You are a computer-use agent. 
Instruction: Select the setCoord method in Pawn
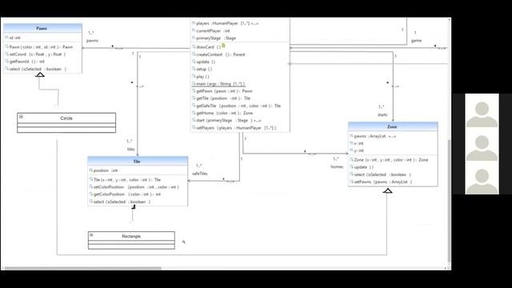[x=35, y=54]
